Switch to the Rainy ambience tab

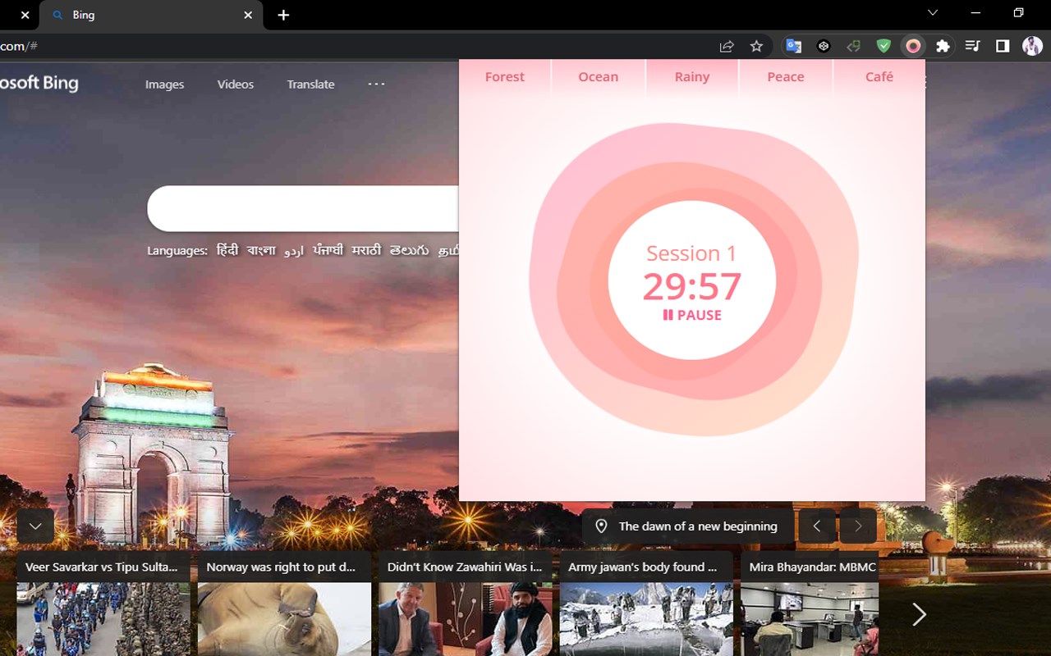coord(692,77)
